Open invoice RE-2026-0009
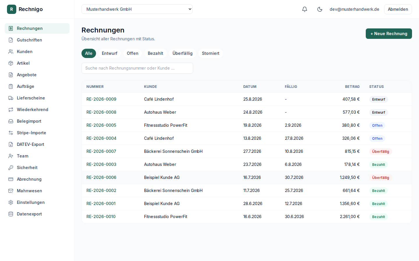Screen dimensions: 419x261 point(101,99)
